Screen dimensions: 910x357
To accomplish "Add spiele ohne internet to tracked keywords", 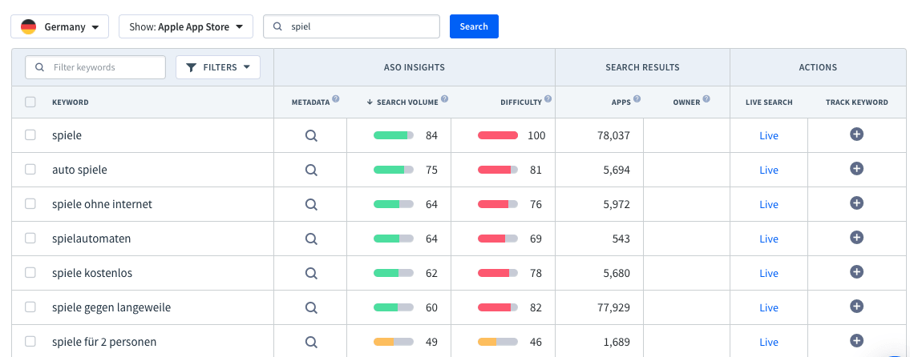I will pos(856,203).
